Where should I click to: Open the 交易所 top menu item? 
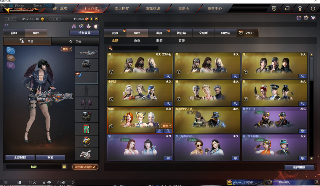184,9
